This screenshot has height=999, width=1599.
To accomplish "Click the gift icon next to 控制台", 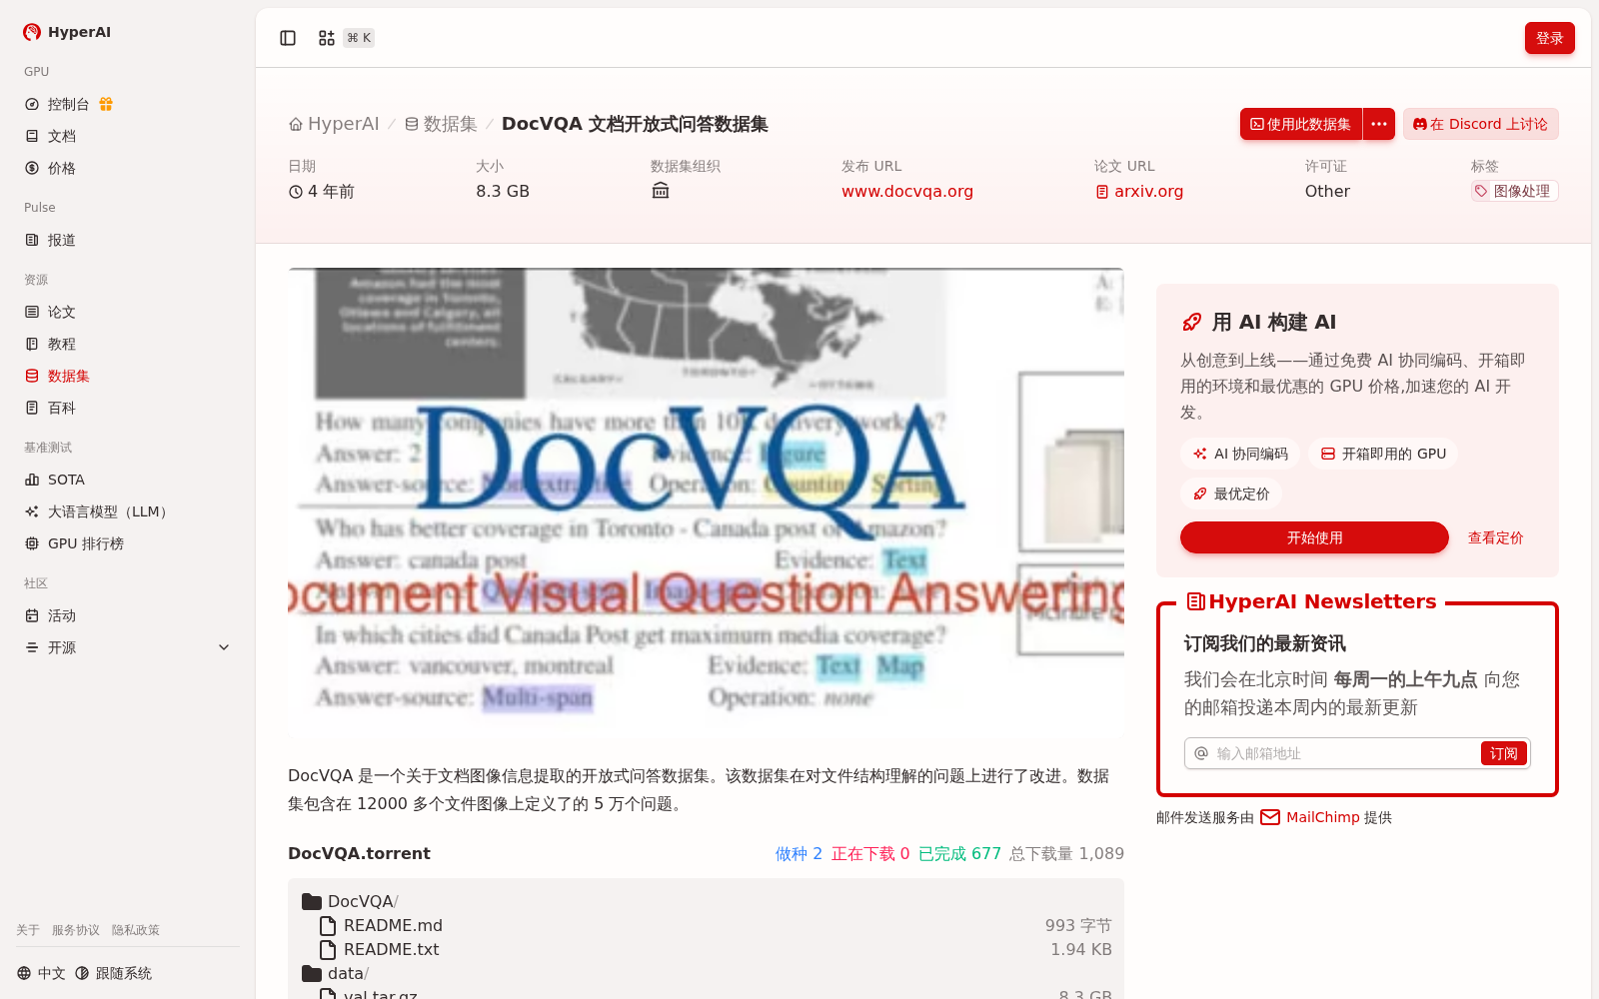I will point(106,104).
